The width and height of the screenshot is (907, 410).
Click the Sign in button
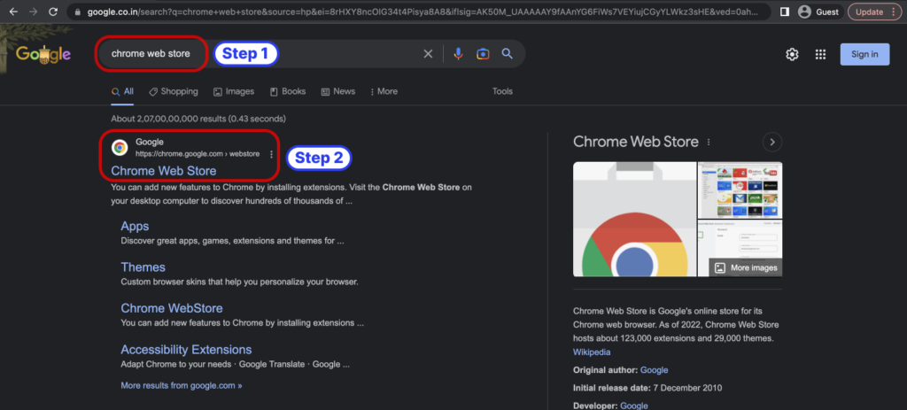864,54
